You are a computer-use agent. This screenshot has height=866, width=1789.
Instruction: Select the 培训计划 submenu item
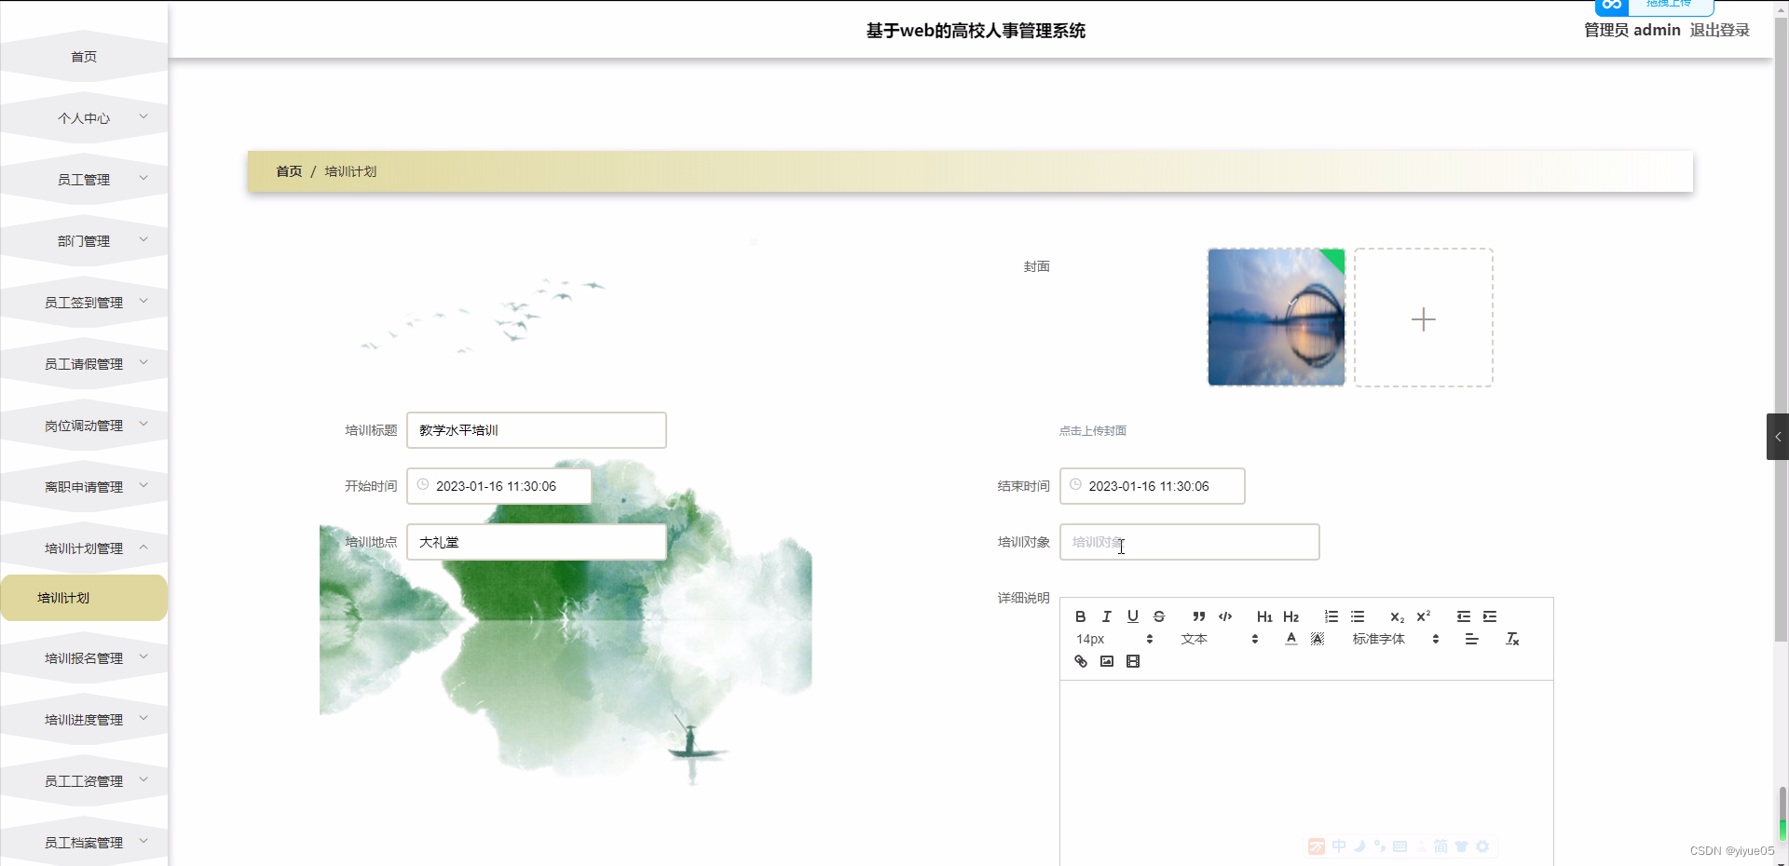click(x=84, y=598)
